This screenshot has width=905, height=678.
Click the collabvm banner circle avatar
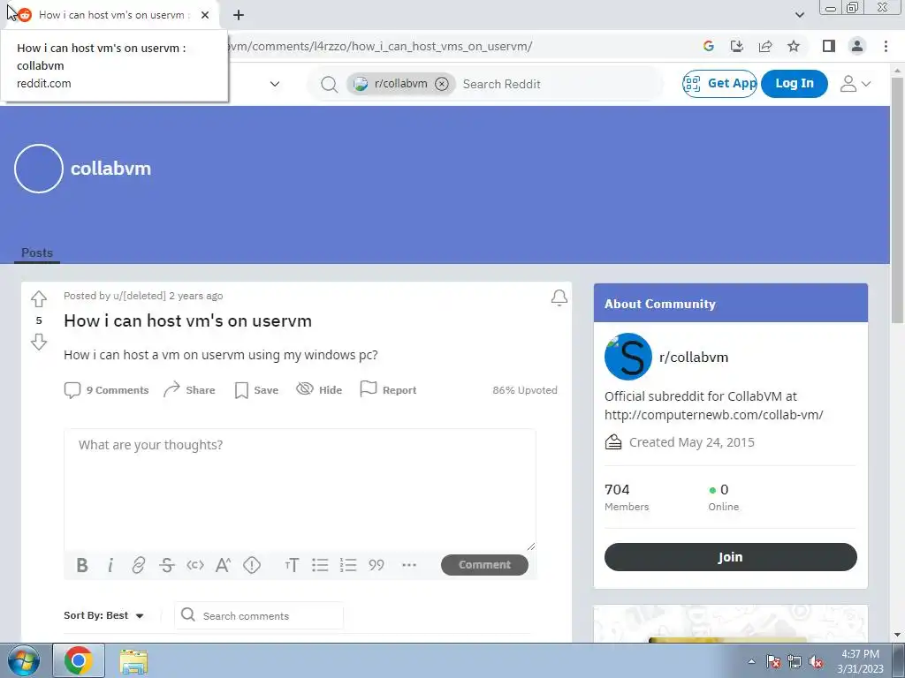39,169
